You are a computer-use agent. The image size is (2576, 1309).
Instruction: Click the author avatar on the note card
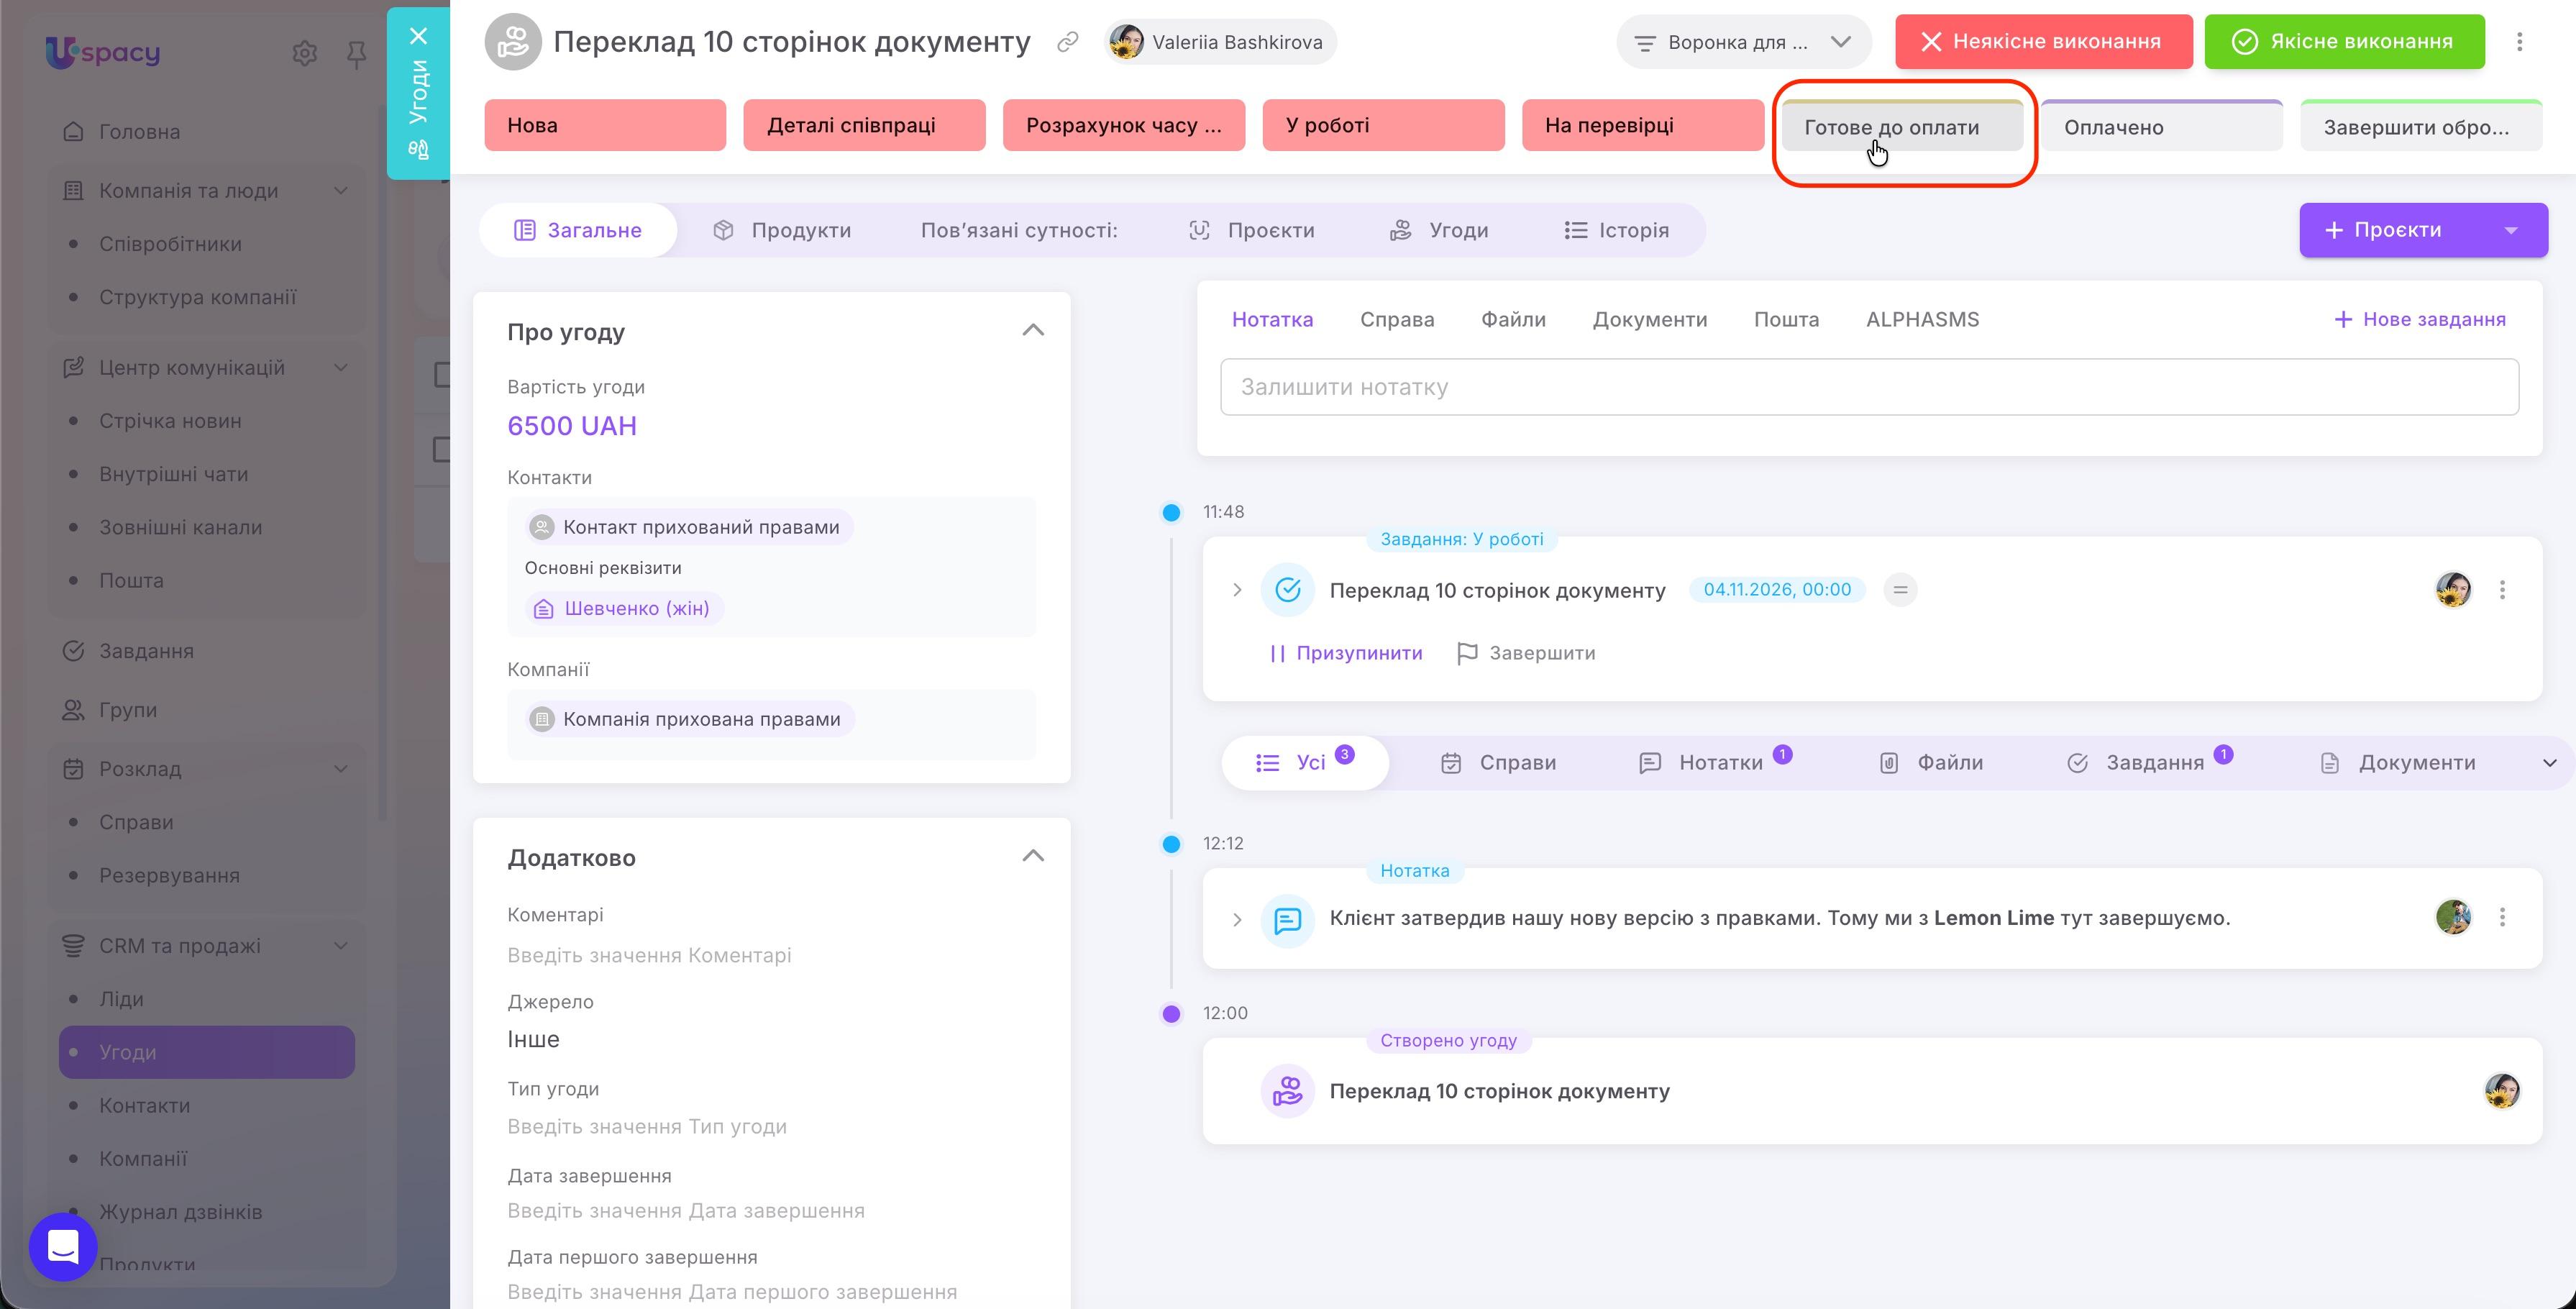(2453, 917)
